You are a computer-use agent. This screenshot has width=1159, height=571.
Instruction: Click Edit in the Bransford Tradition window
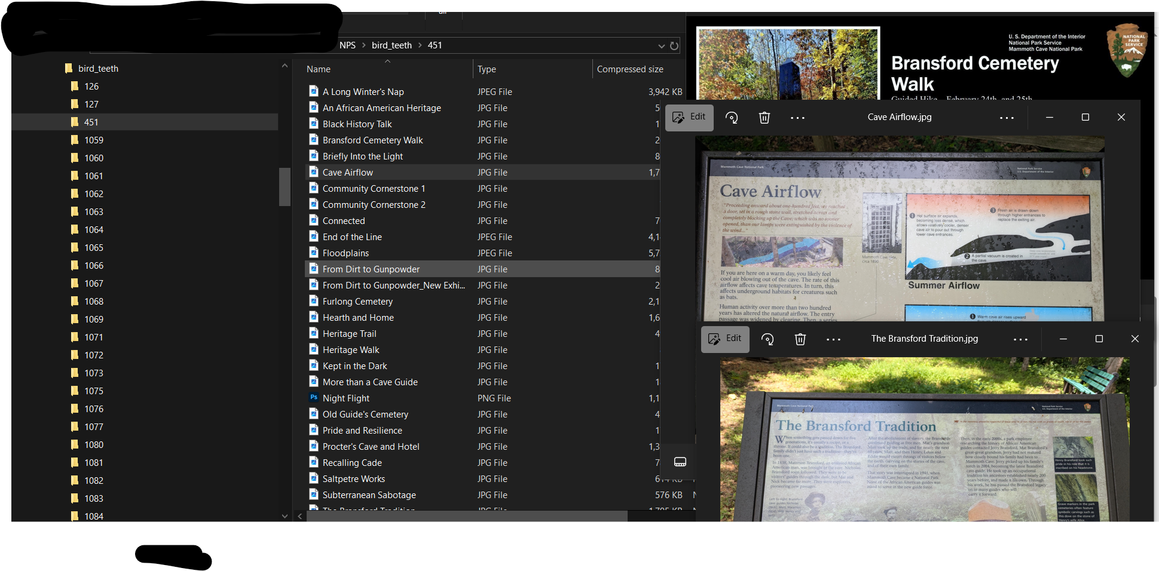point(725,339)
